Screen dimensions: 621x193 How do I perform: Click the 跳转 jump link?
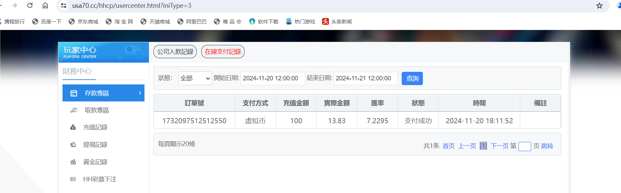(547, 146)
